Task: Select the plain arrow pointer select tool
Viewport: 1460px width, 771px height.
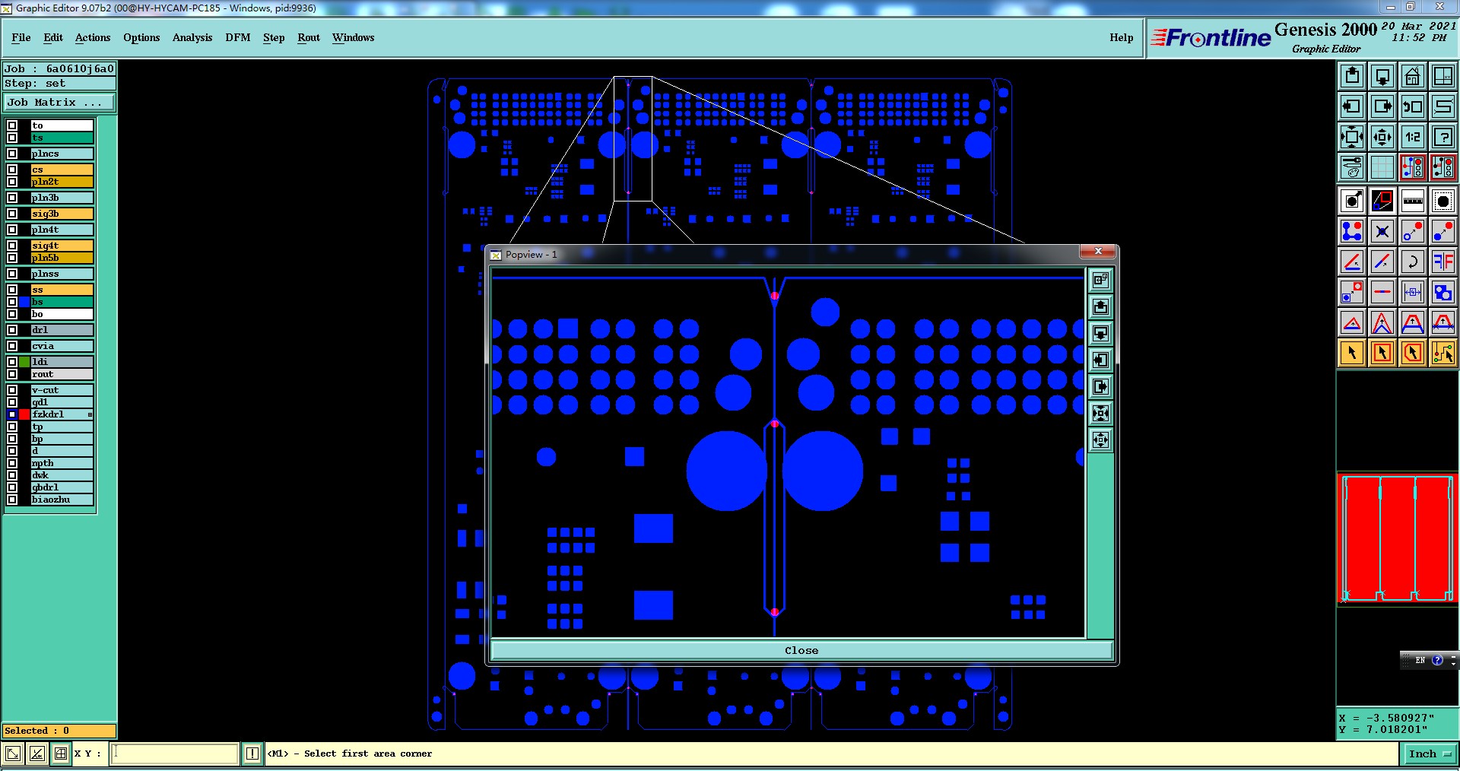Action: tap(1352, 353)
